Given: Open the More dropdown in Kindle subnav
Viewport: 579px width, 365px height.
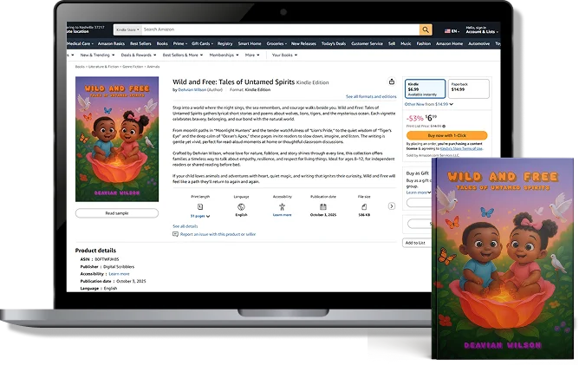Looking at the screenshot, I should (252, 55).
